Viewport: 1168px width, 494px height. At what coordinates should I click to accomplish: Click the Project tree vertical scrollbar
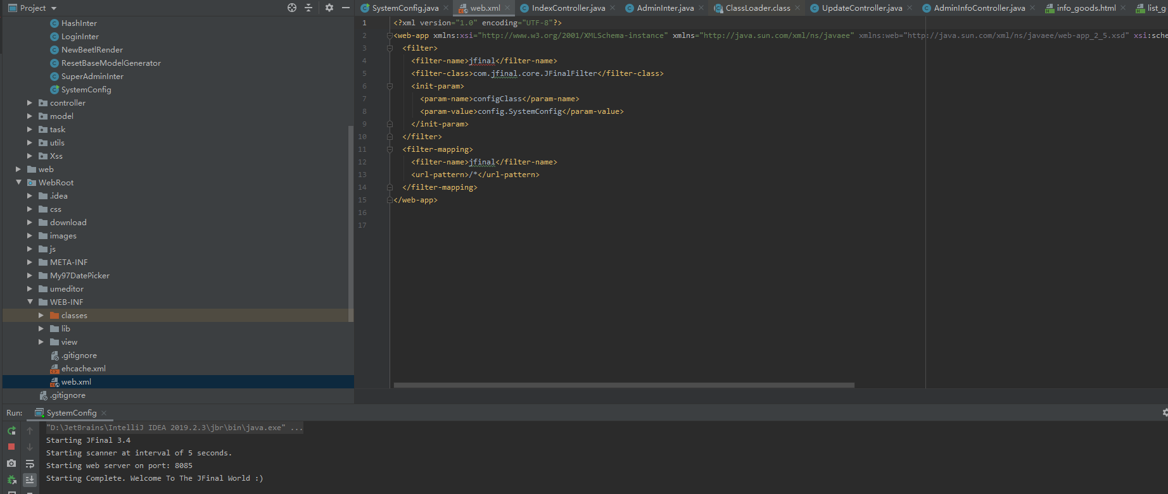pyautogui.click(x=351, y=223)
